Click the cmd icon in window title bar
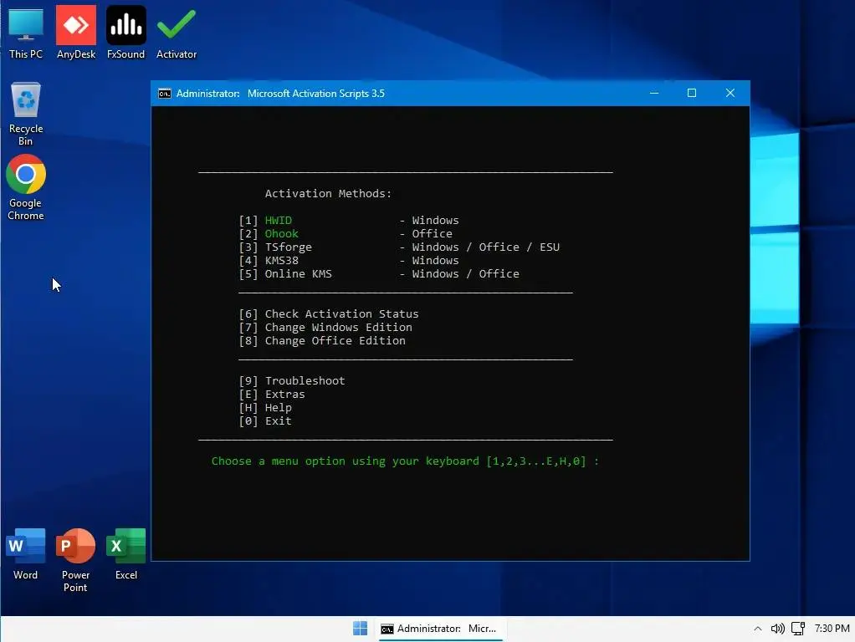Image resolution: width=855 pixels, height=642 pixels. point(164,94)
